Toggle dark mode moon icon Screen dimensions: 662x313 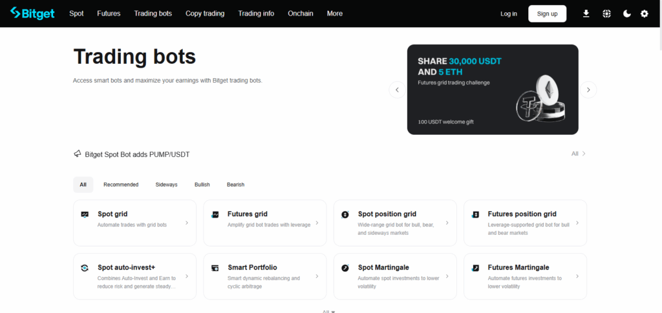(x=627, y=14)
